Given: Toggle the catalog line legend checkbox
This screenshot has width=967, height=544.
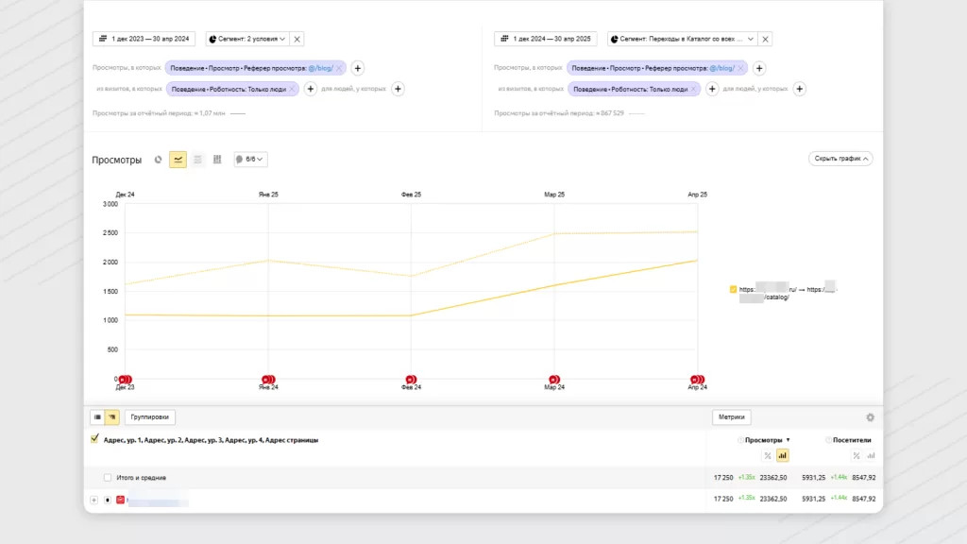Looking at the screenshot, I should point(733,289).
